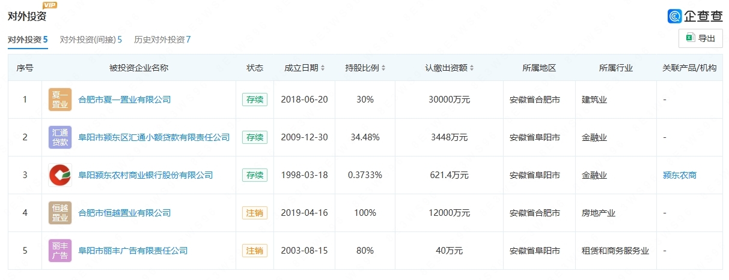The width and height of the screenshot is (729, 280).
Task: Click the 34.48% shareholding cell
Action: pos(365,137)
